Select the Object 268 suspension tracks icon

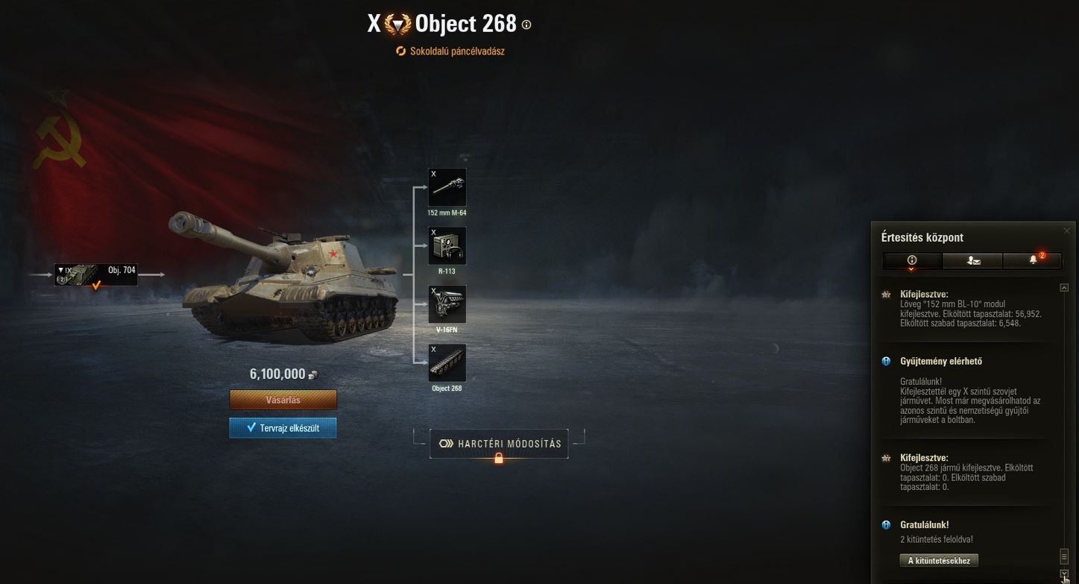click(x=447, y=362)
